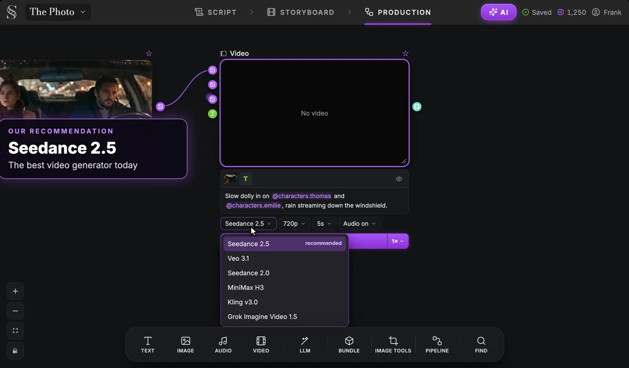Image resolution: width=629 pixels, height=368 pixels.
Task: Open the Audio on dropdown
Action: pyautogui.click(x=360, y=224)
